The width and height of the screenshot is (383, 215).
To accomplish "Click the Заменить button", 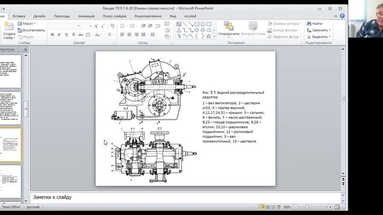I will point(319,30).
